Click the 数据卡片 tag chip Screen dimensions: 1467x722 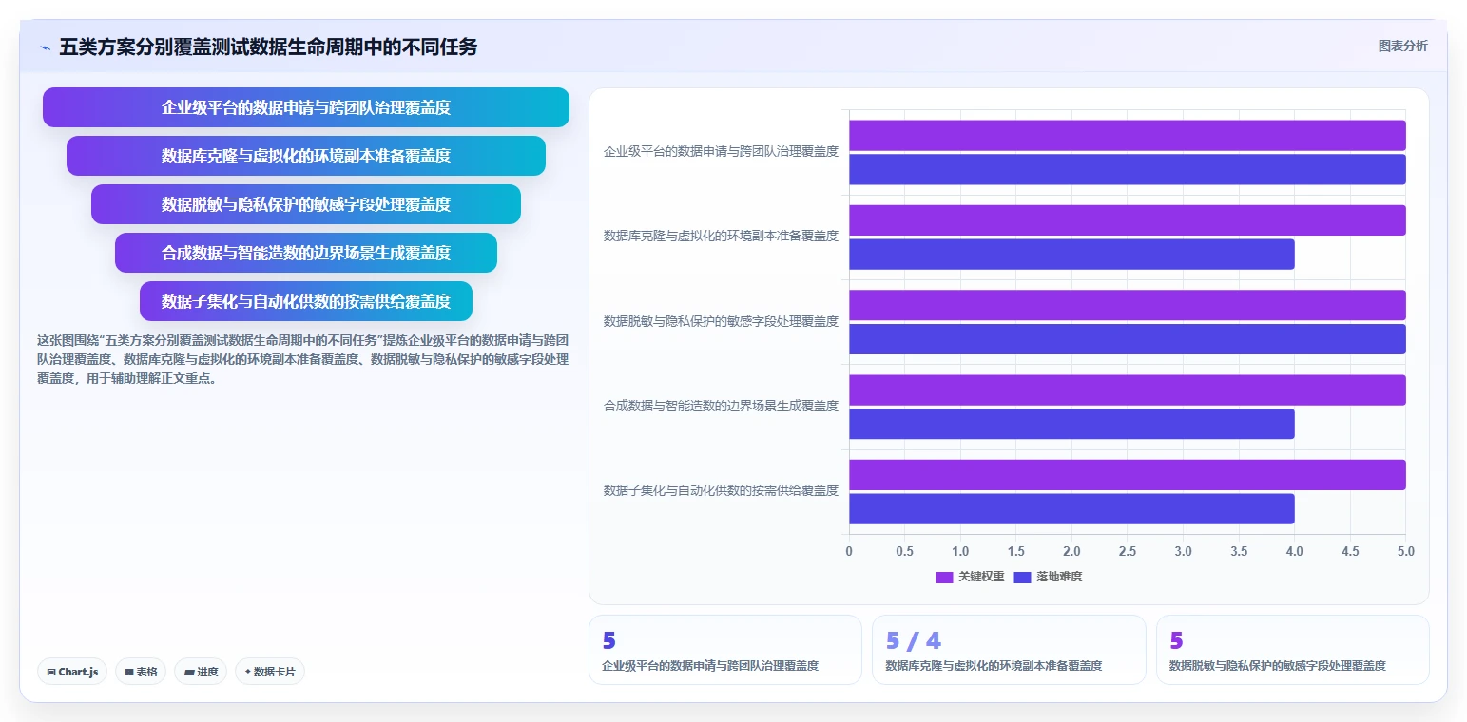tap(270, 672)
